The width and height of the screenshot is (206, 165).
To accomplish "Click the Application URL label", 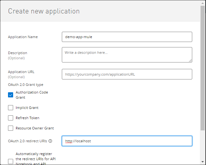I will coord(21,72).
